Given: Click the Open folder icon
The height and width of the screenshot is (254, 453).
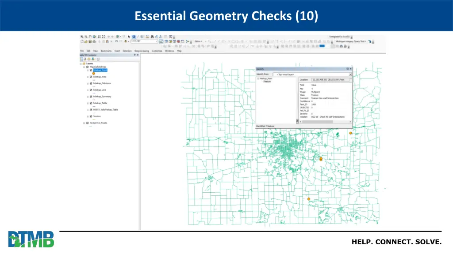Looking at the screenshot, I should (86, 42).
